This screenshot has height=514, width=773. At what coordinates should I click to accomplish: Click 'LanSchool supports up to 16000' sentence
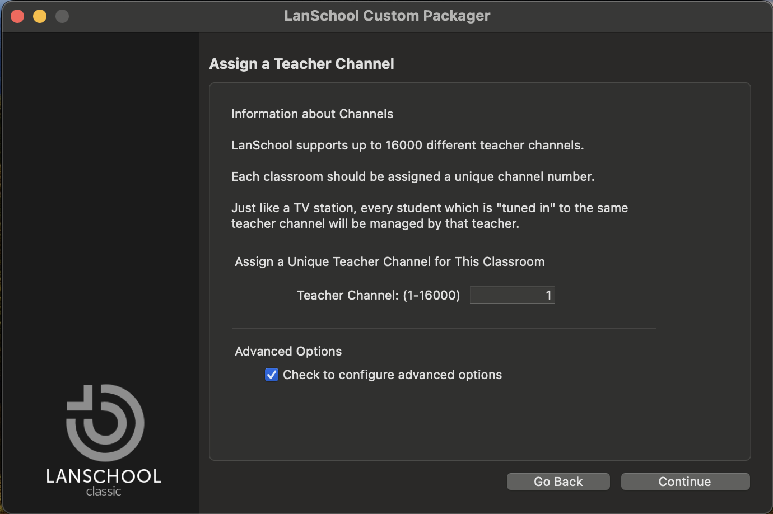[x=407, y=145]
